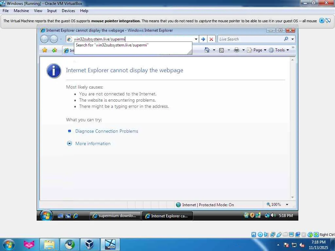Click Show Desktop in guest Quick Launch
Screen dimensions: 335x251
point(61,216)
